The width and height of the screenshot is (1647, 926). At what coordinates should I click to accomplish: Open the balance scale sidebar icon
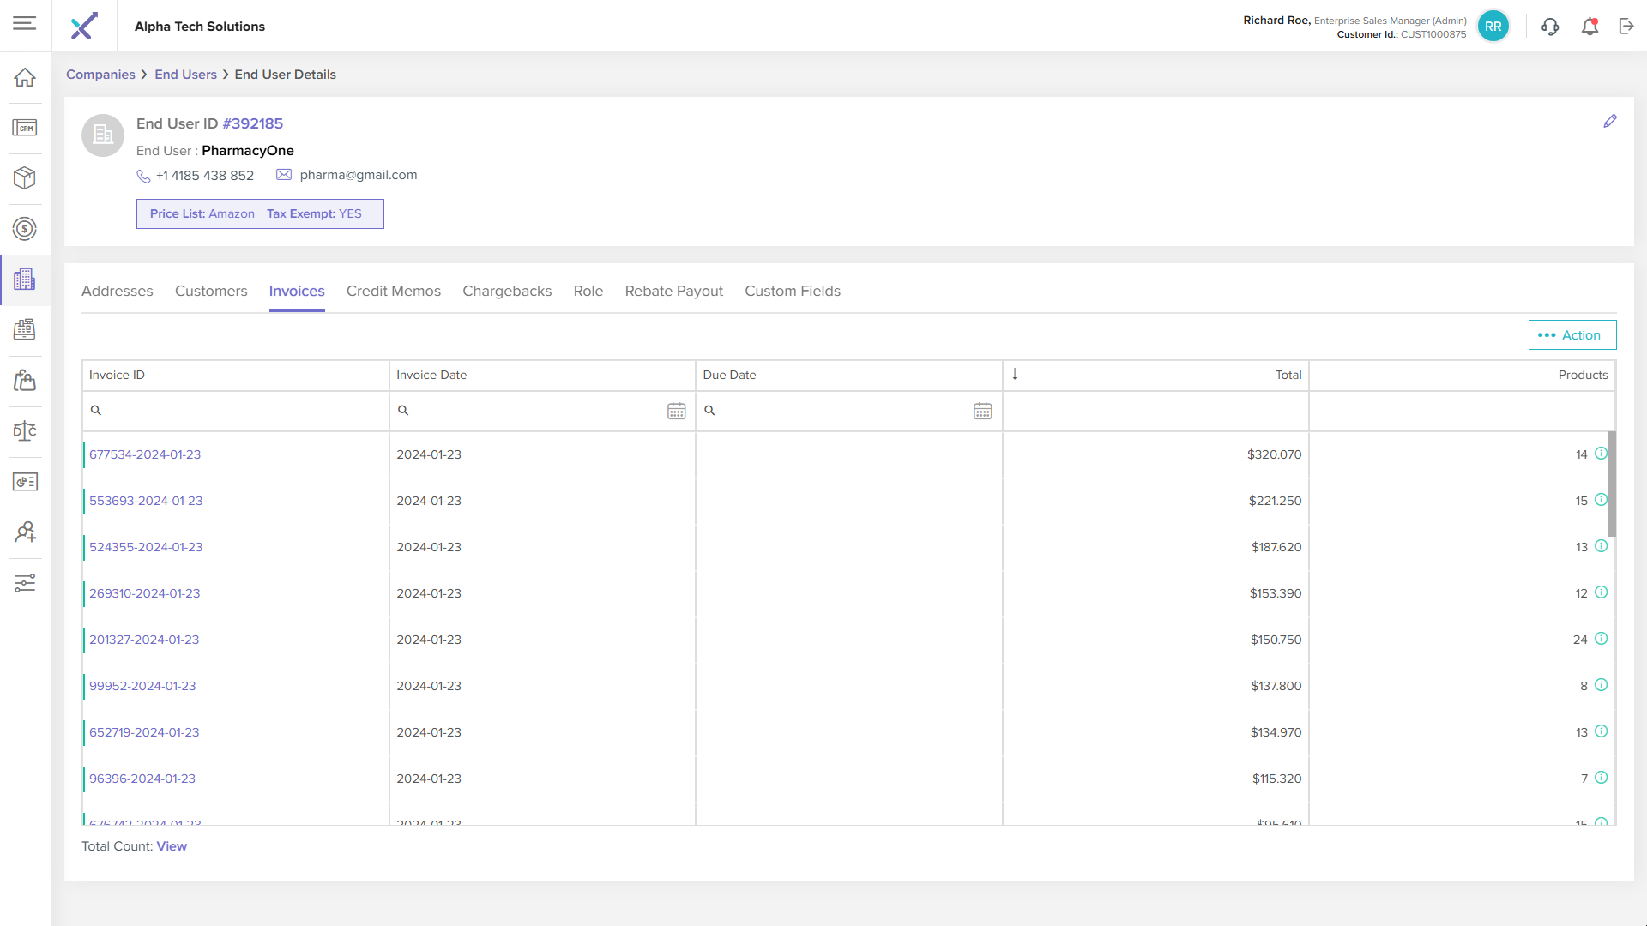coord(25,431)
